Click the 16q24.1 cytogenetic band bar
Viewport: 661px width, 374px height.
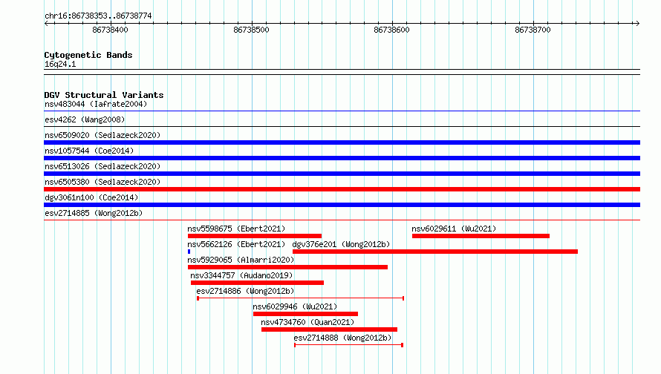[342, 72]
